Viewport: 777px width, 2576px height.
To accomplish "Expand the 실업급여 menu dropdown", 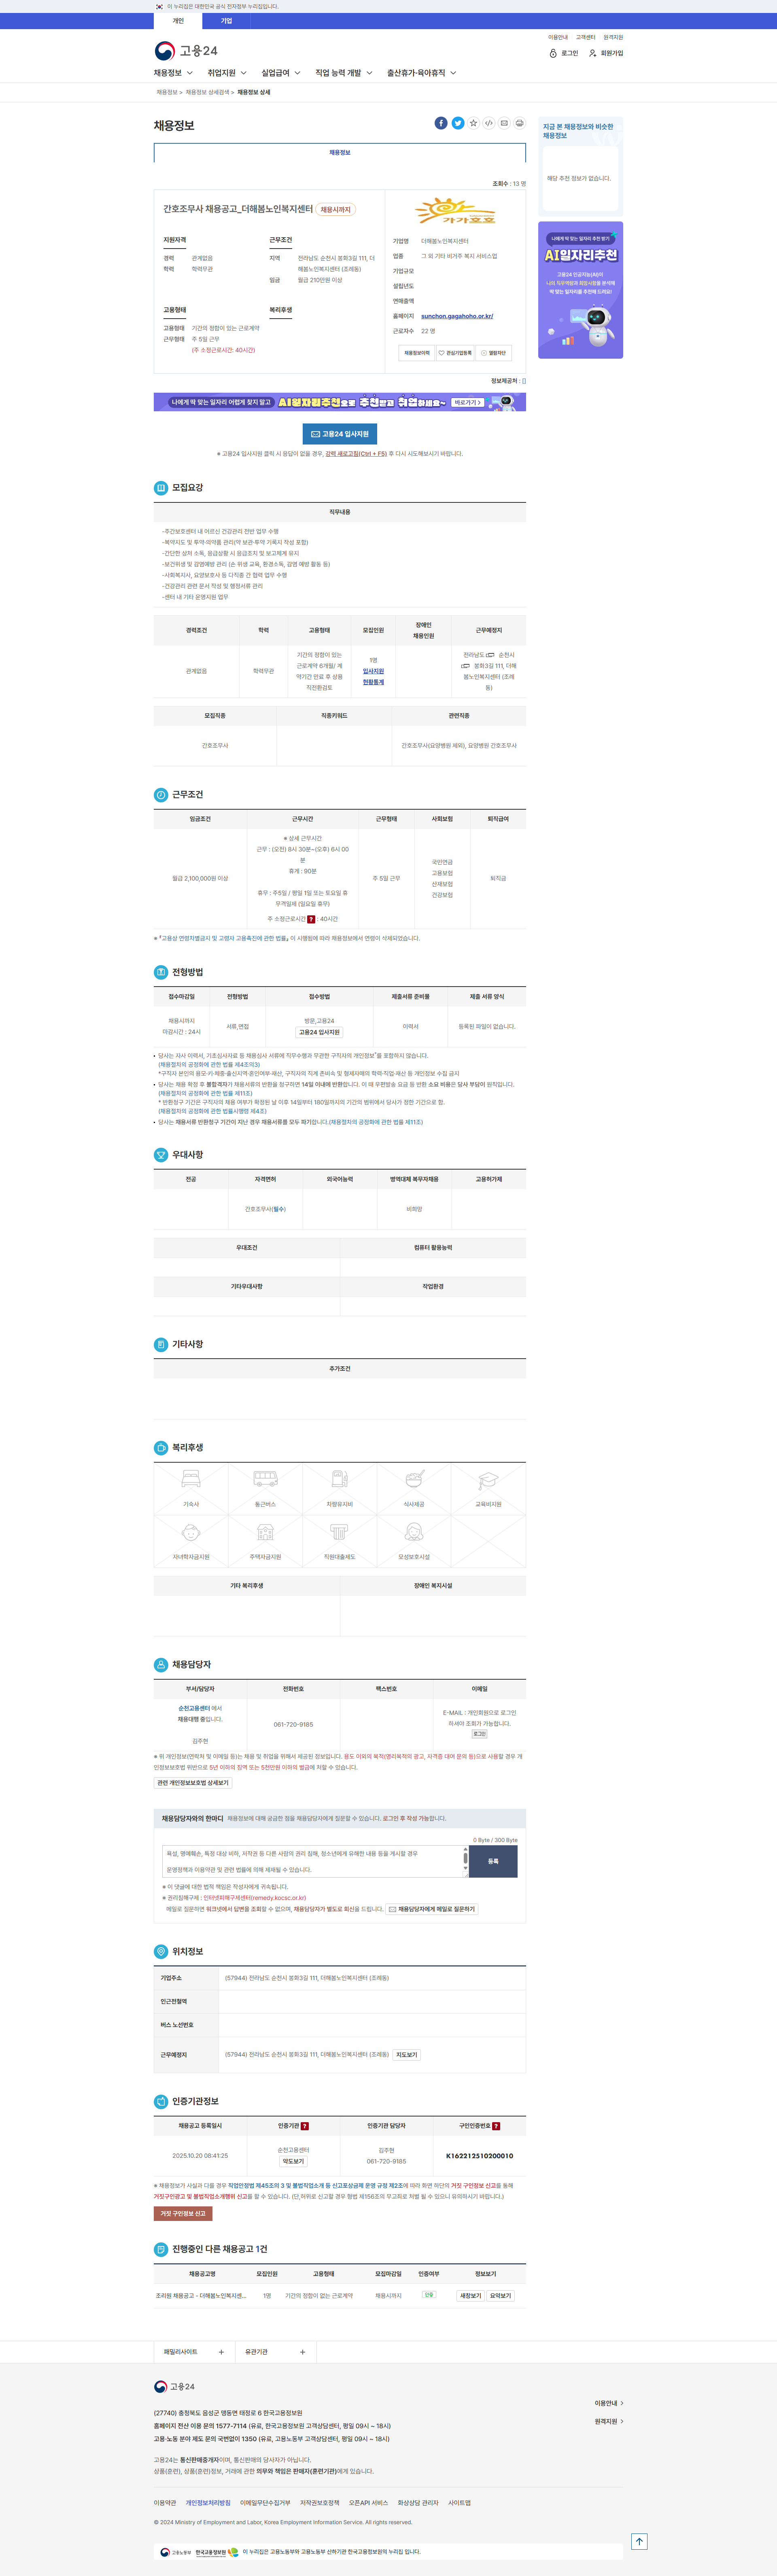I will (281, 73).
